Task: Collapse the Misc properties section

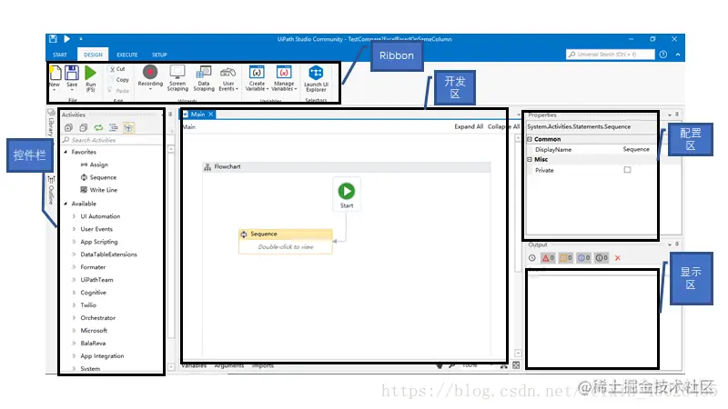Action: point(530,160)
